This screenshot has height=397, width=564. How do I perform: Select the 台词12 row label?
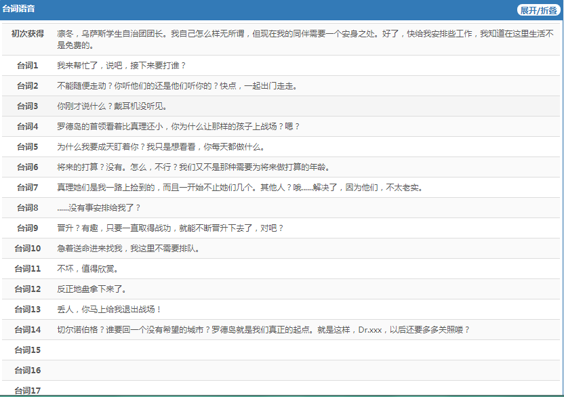tap(28, 289)
